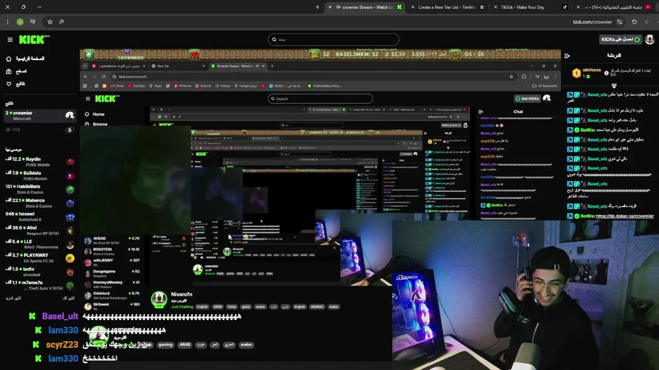Click the crownier stream video player

[x=320, y=206]
